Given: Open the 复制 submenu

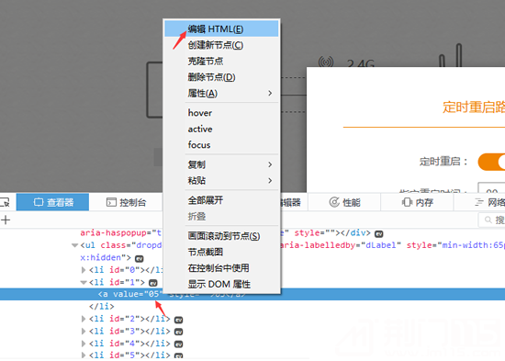Looking at the screenshot, I should point(221,164).
